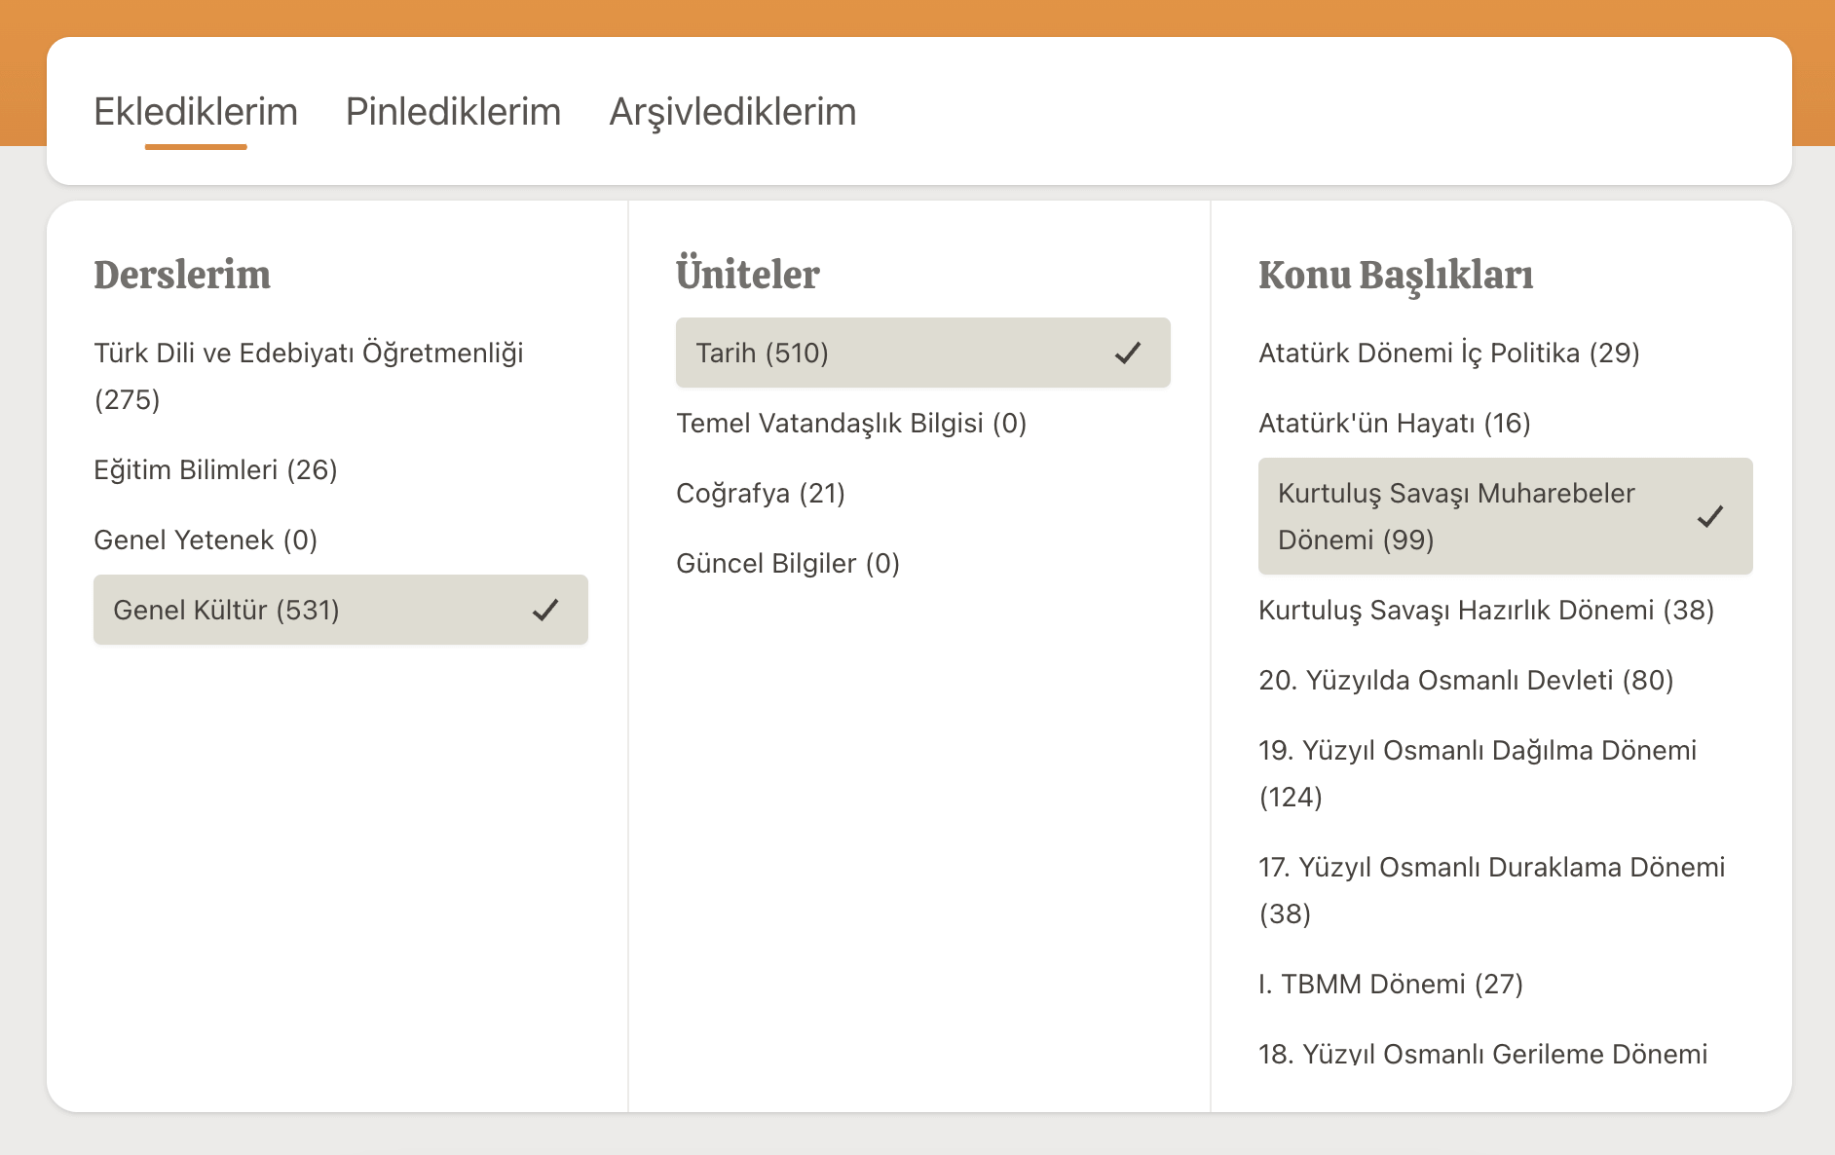This screenshot has width=1835, height=1155.
Task: Select the Ekledliklerim tab
Action: click(x=196, y=112)
